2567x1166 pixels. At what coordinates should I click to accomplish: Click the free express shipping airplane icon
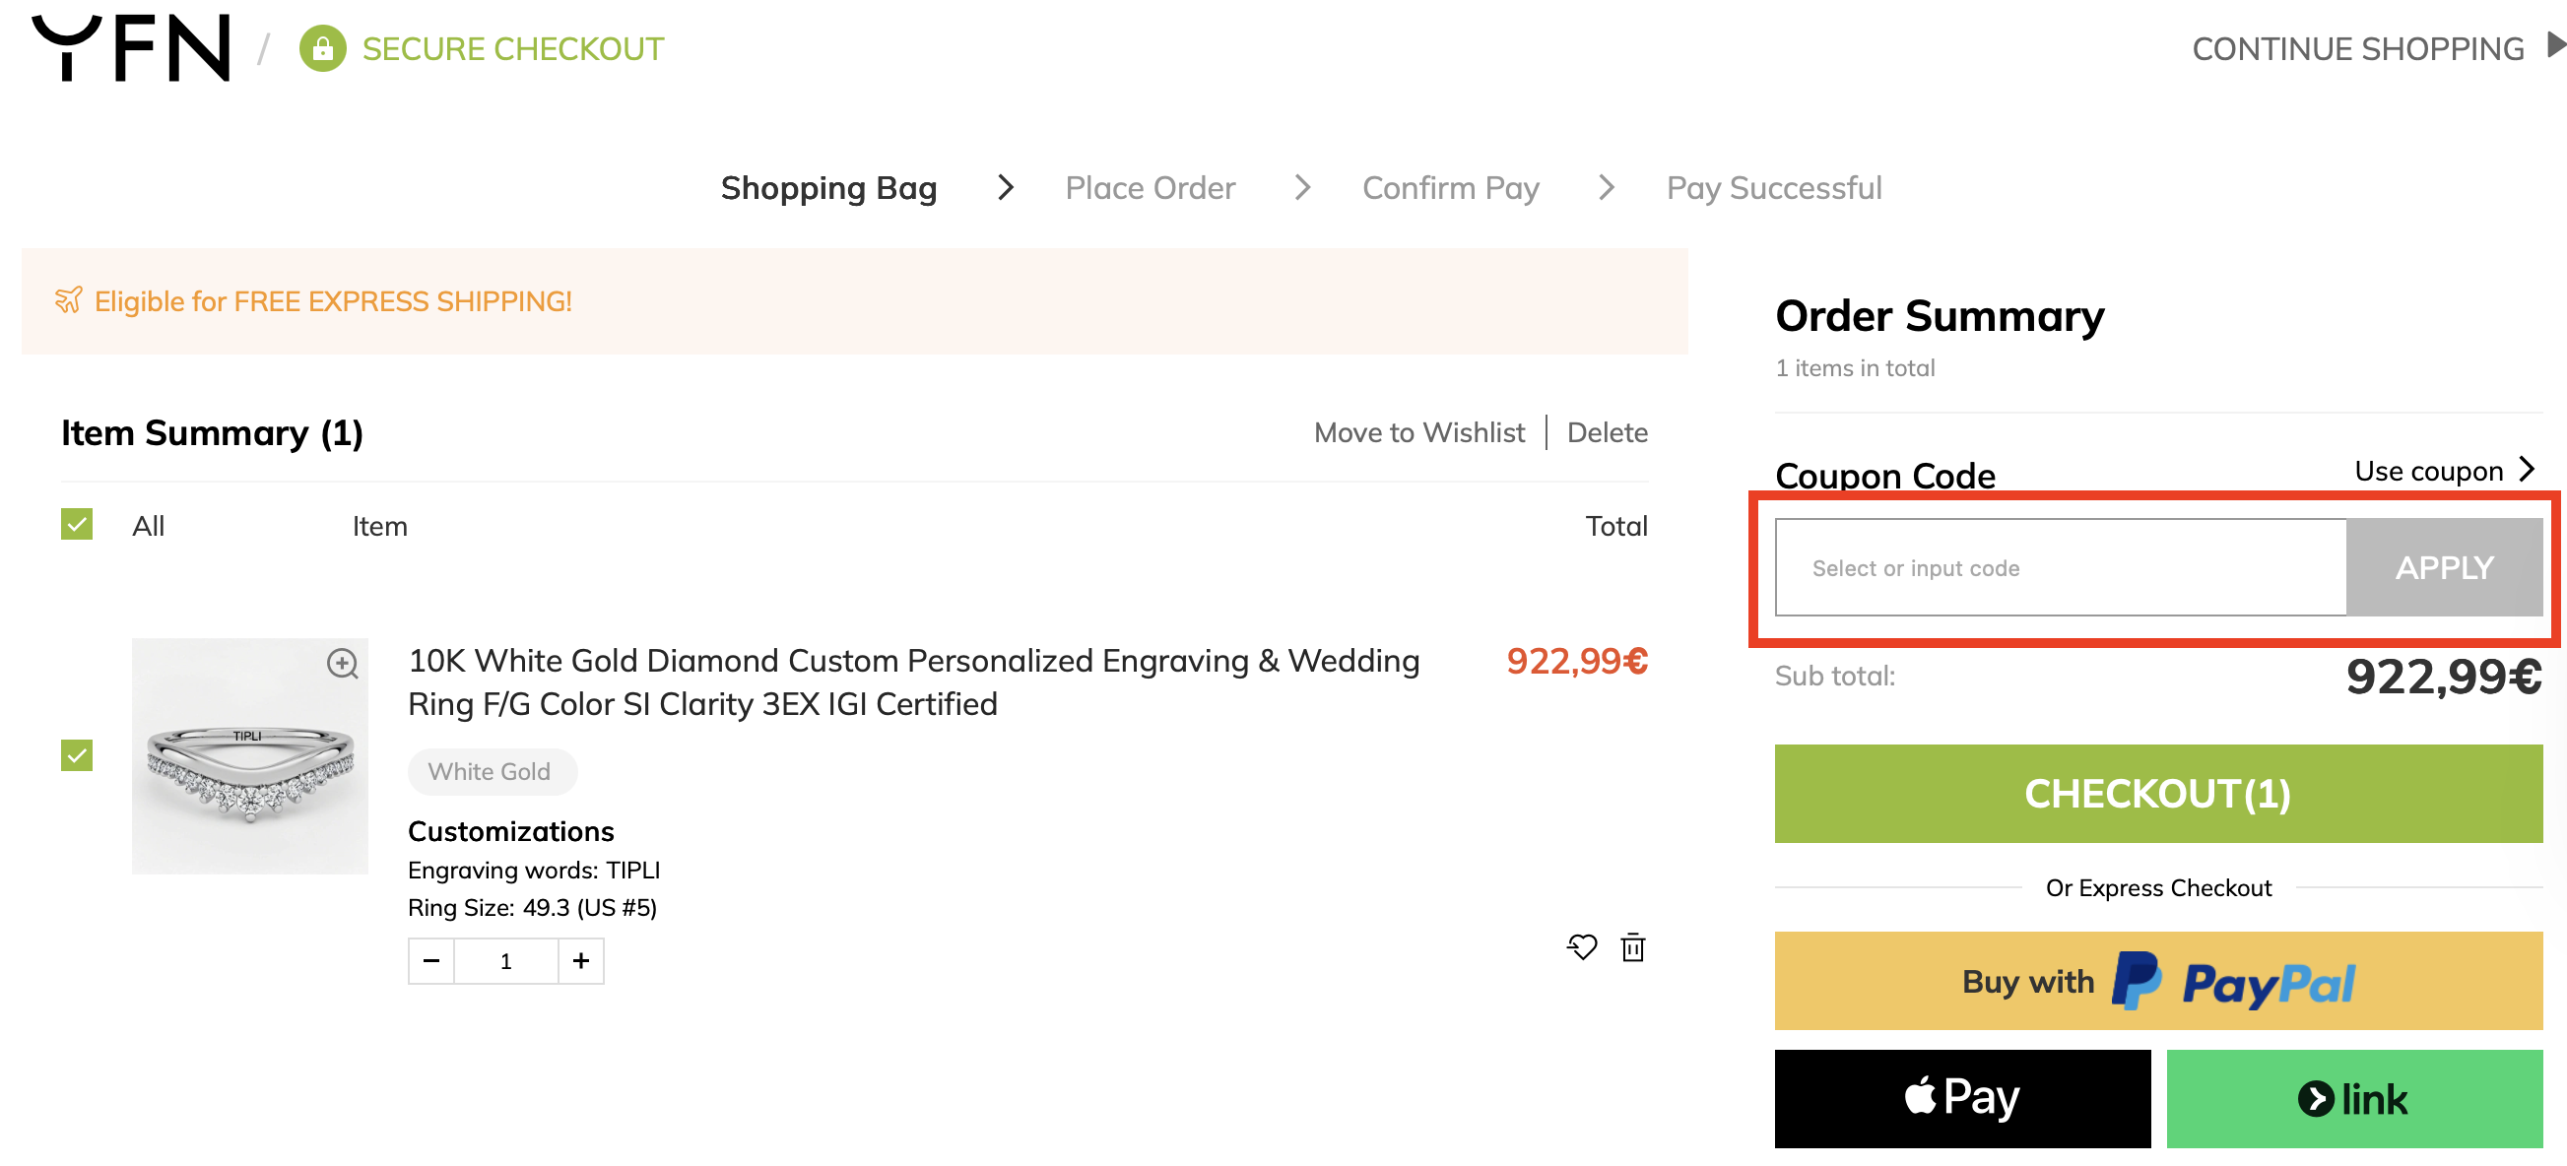68,300
